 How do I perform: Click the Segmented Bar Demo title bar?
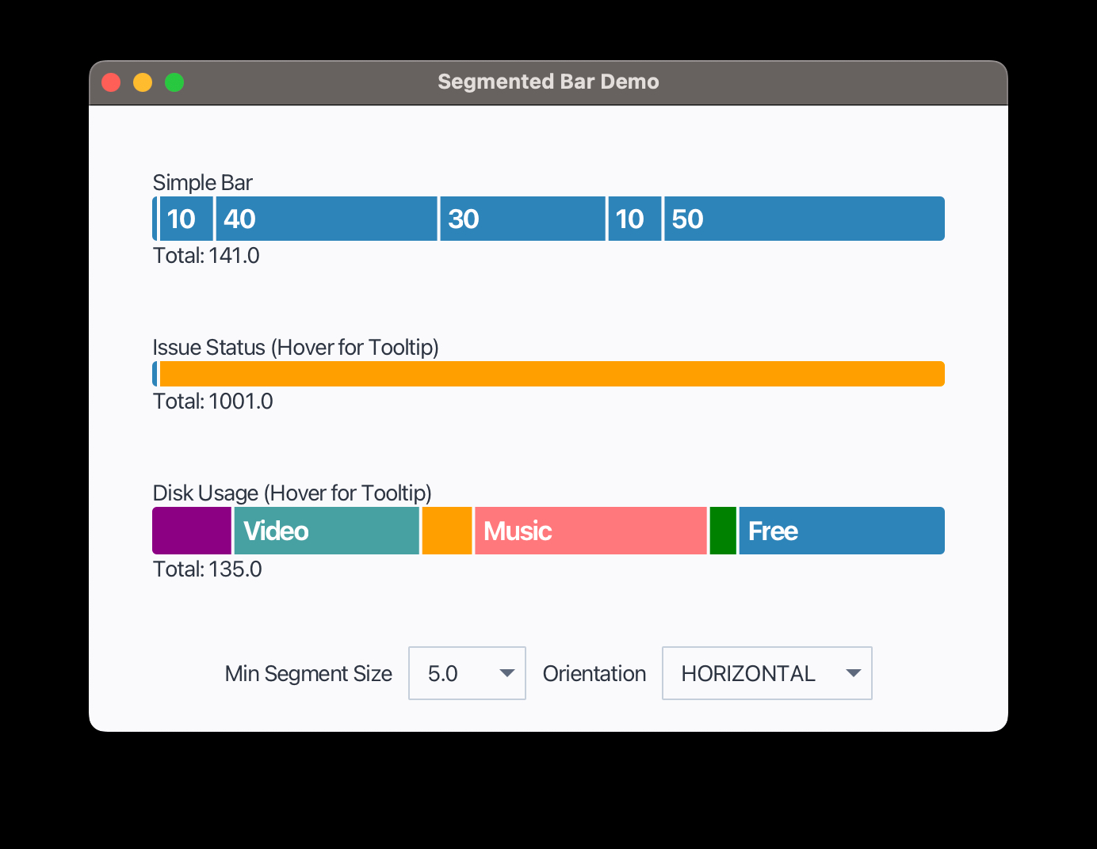(548, 82)
